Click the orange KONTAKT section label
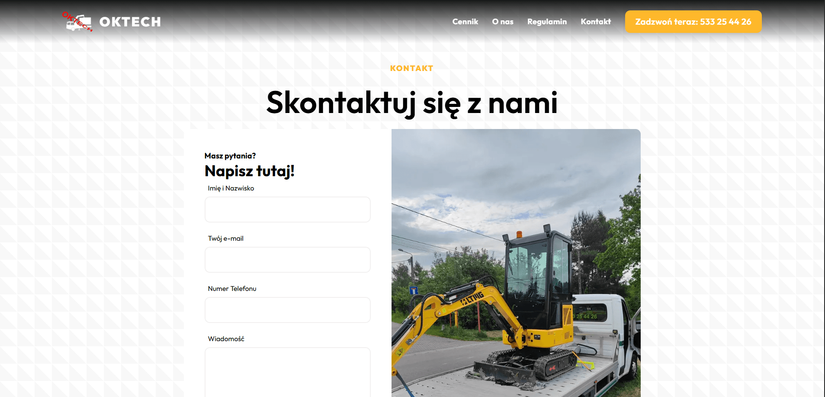This screenshot has width=825, height=397. click(x=411, y=68)
